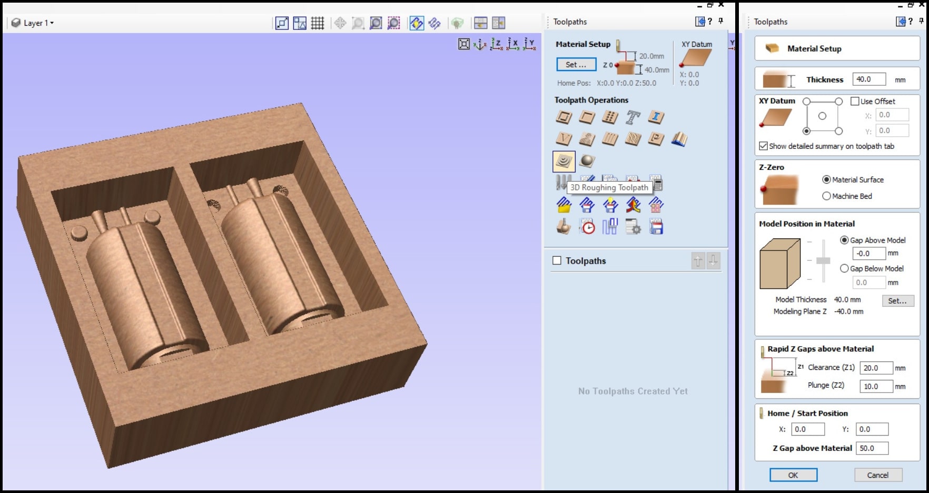
Task: Click the 'No Toolpaths Created Yet' text
Action: [633, 391]
